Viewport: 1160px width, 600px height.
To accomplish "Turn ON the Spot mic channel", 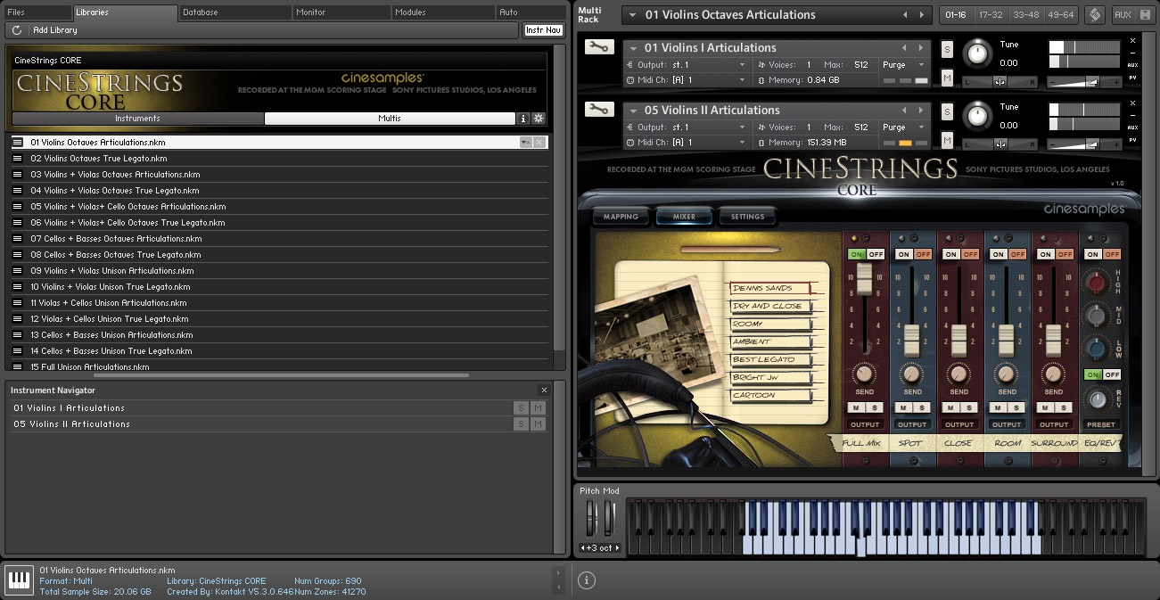I will pos(903,254).
